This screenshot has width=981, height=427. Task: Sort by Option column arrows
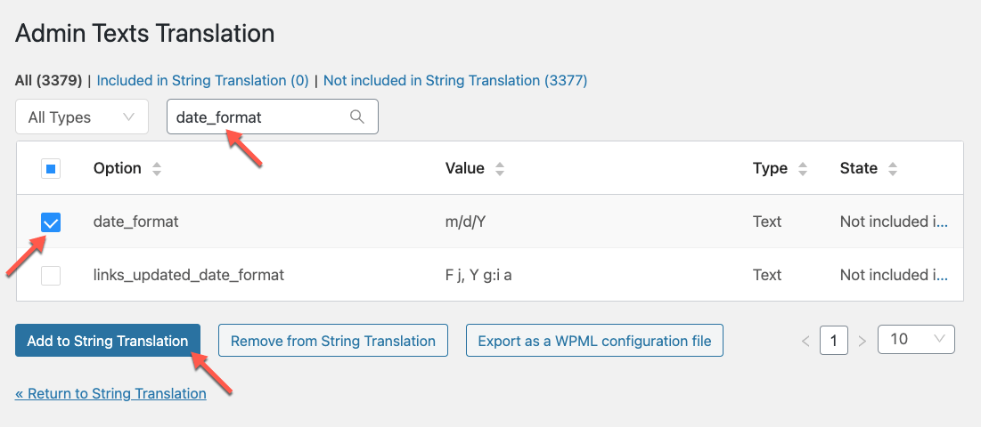point(157,168)
